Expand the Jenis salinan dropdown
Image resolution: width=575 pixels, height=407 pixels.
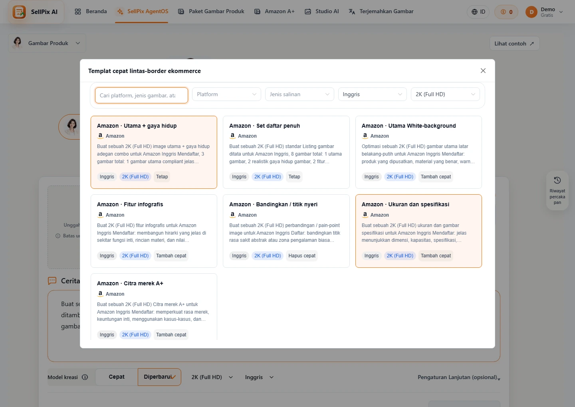pyautogui.click(x=299, y=94)
